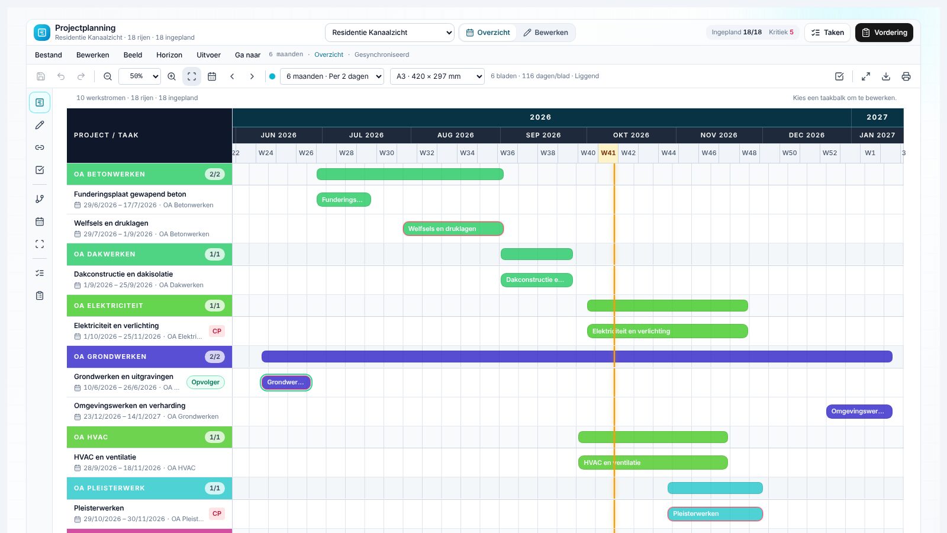The width and height of the screenshot is (947, 533).
Task: Click the Kritiek 5 indicator
Action: (781, 33)
